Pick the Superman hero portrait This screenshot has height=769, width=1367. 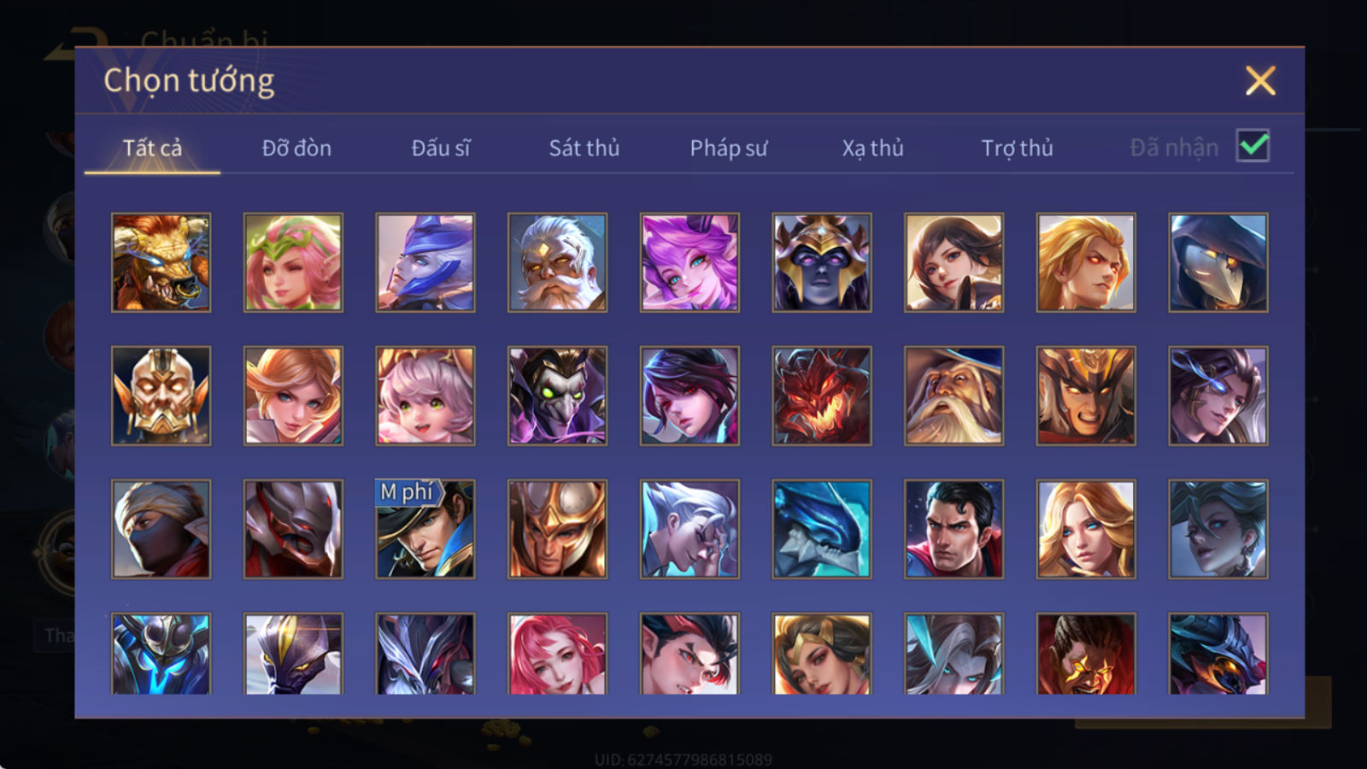953,529
